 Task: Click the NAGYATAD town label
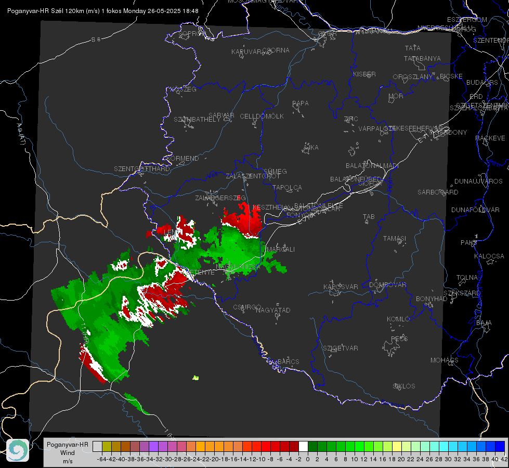click(x=272, y=310)
